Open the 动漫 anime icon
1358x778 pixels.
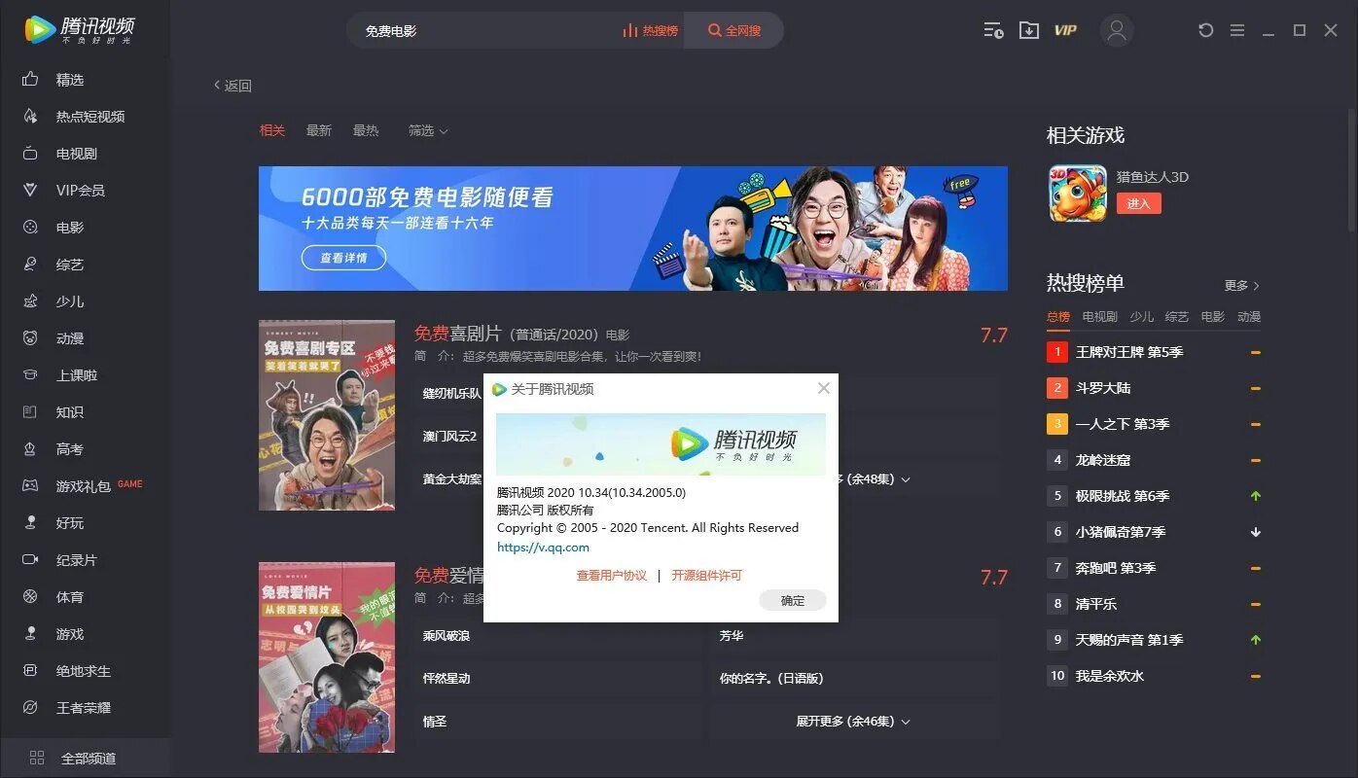pyautogui.click(x=30, y=338)
